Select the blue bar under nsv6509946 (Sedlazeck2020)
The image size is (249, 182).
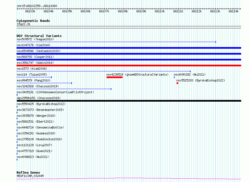click(x=129, y=54)
